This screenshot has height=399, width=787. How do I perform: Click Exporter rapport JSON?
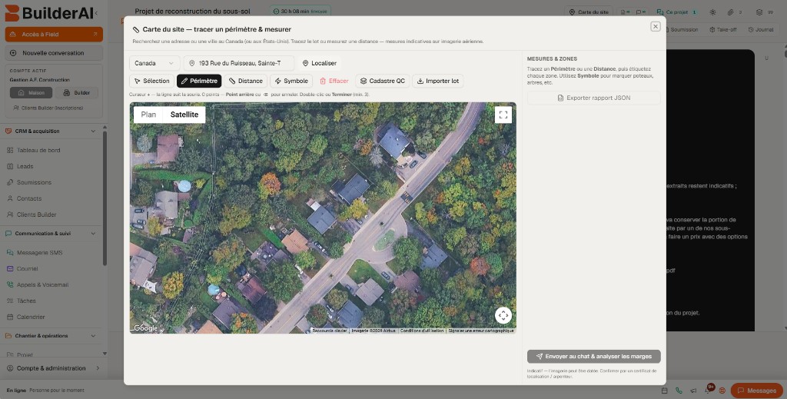[594, 98]
